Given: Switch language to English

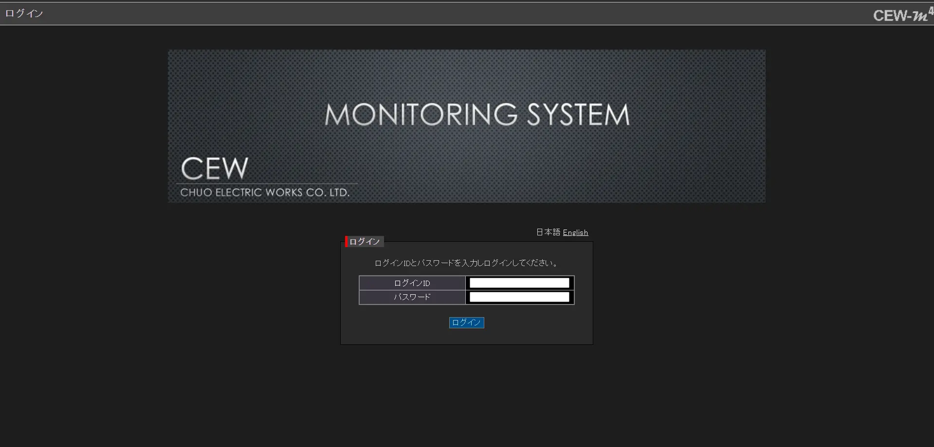Looking at the screenshot, I should point(575,232).
